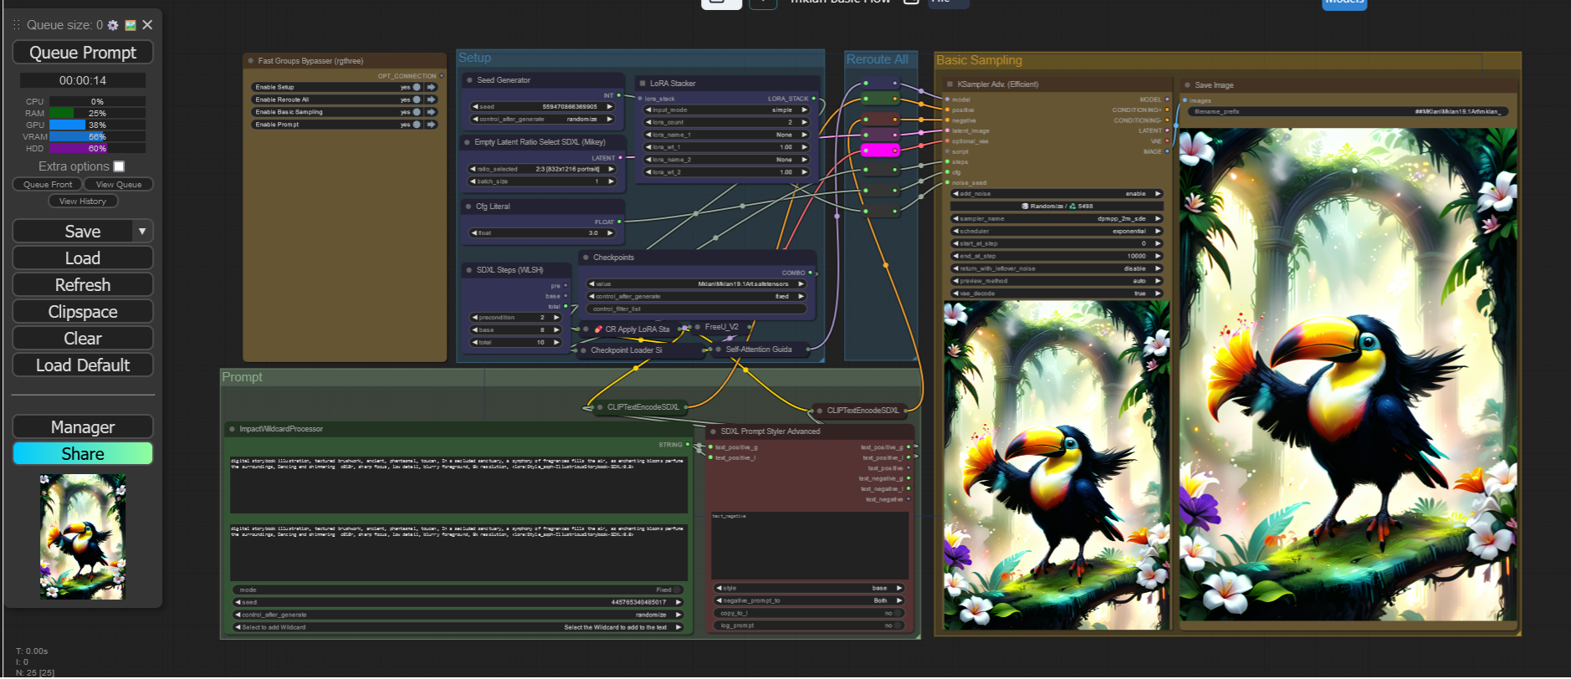This screenshot has width=1571, height=679.
Task: Click the control_filter_list field in Checkpoints
Action: coord(697,309)
